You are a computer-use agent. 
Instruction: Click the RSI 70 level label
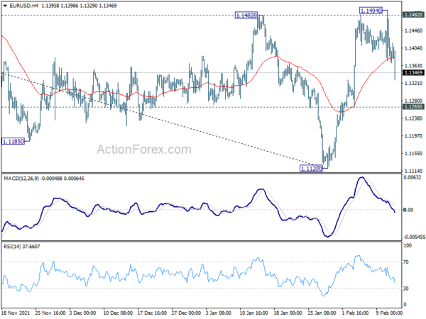[x=406, y=262]
